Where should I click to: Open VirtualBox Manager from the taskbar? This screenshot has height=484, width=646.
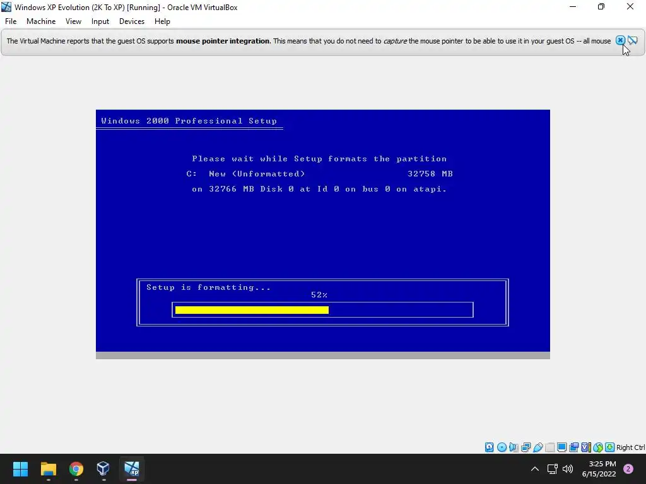103,468
